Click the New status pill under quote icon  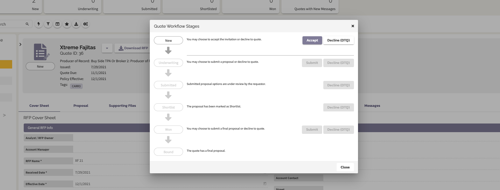(40, 66)
